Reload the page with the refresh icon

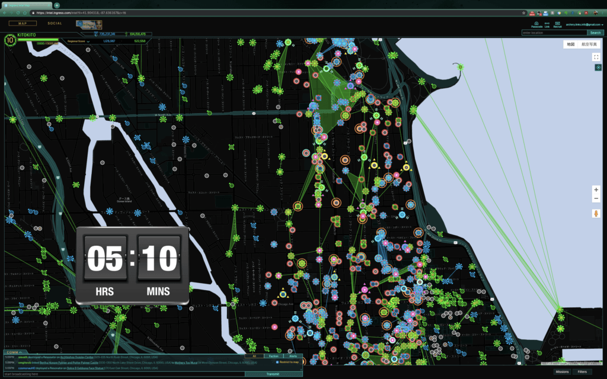18,13
